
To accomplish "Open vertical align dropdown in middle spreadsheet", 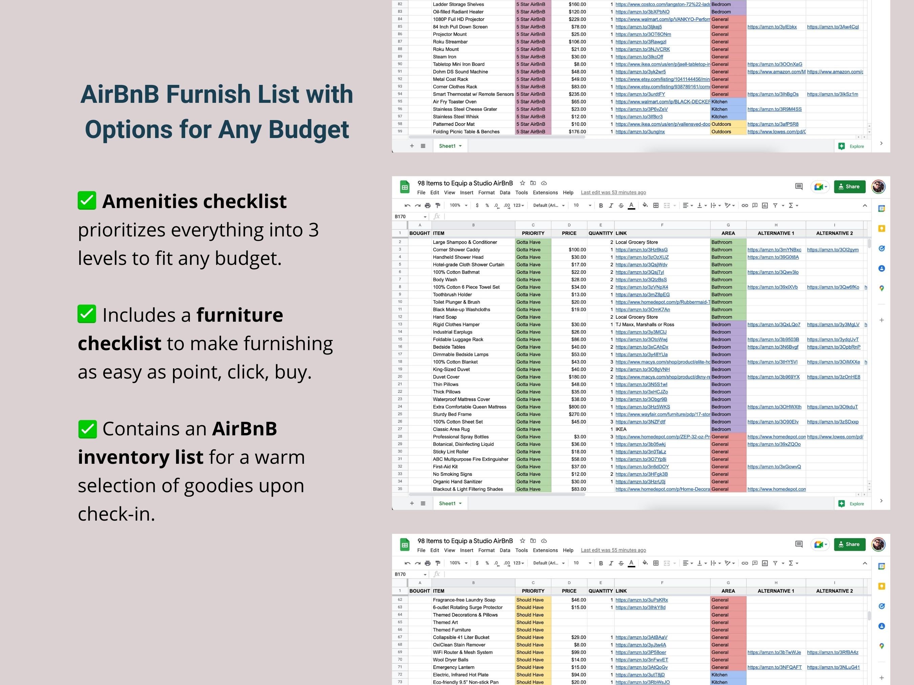I will tap(702, 205).
